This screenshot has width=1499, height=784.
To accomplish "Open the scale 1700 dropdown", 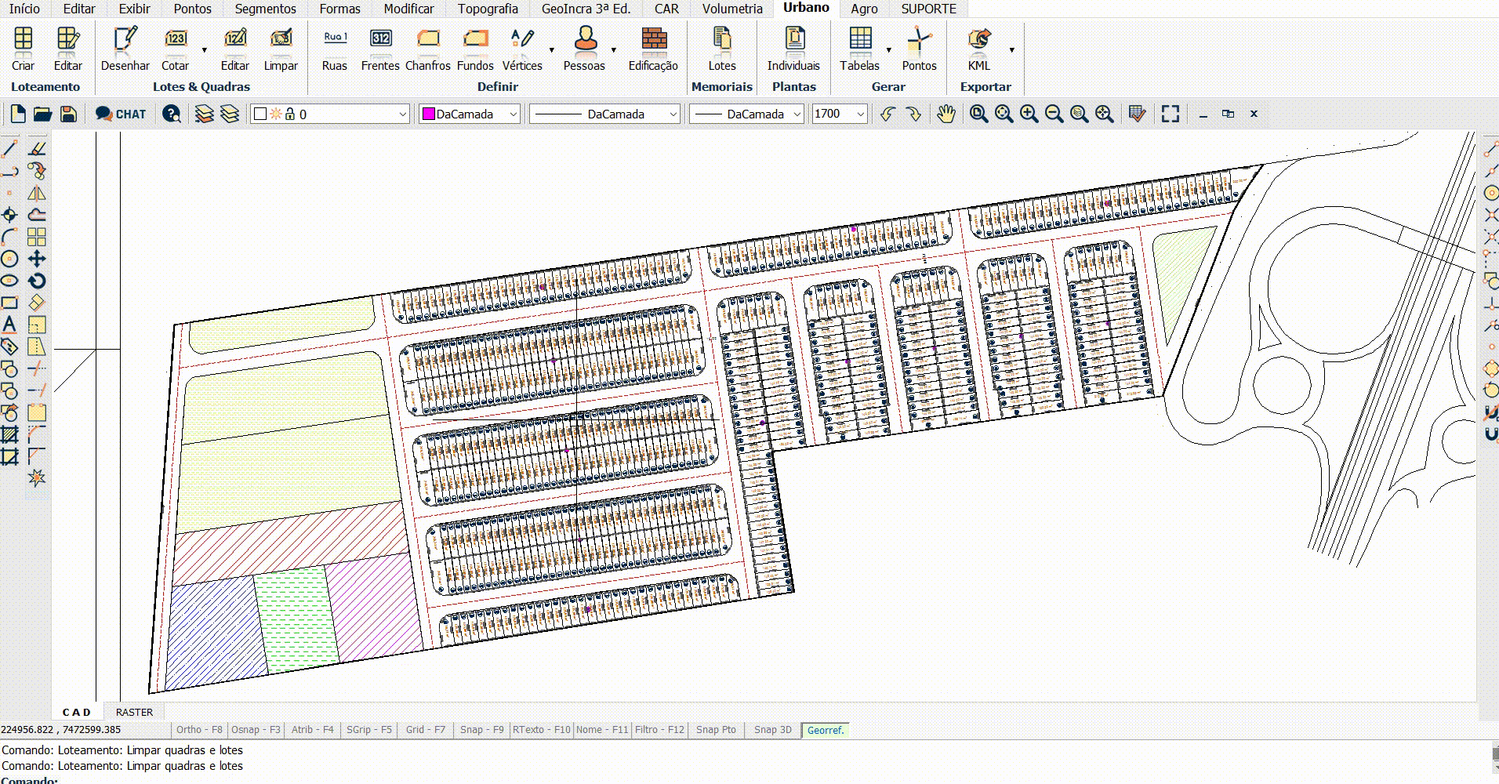I will coord(860,114).
